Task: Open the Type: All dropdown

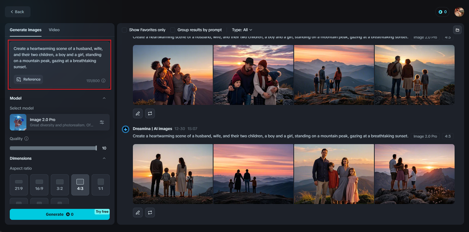Action: pyautogui.click(x=242, y=30)
